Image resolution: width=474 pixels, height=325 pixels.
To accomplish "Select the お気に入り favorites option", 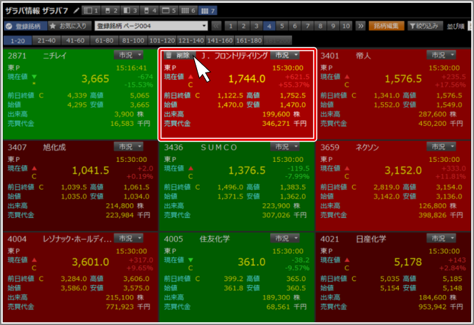I will (68, 26).
